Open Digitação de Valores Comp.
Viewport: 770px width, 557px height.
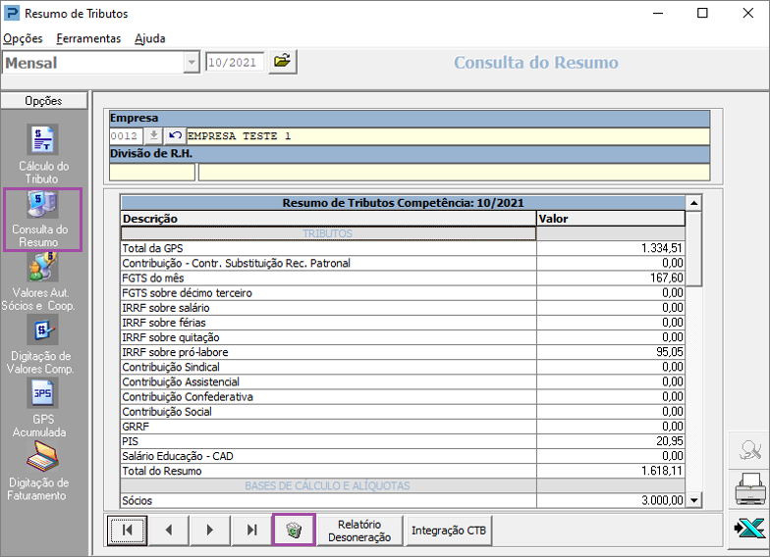(41, 345)
